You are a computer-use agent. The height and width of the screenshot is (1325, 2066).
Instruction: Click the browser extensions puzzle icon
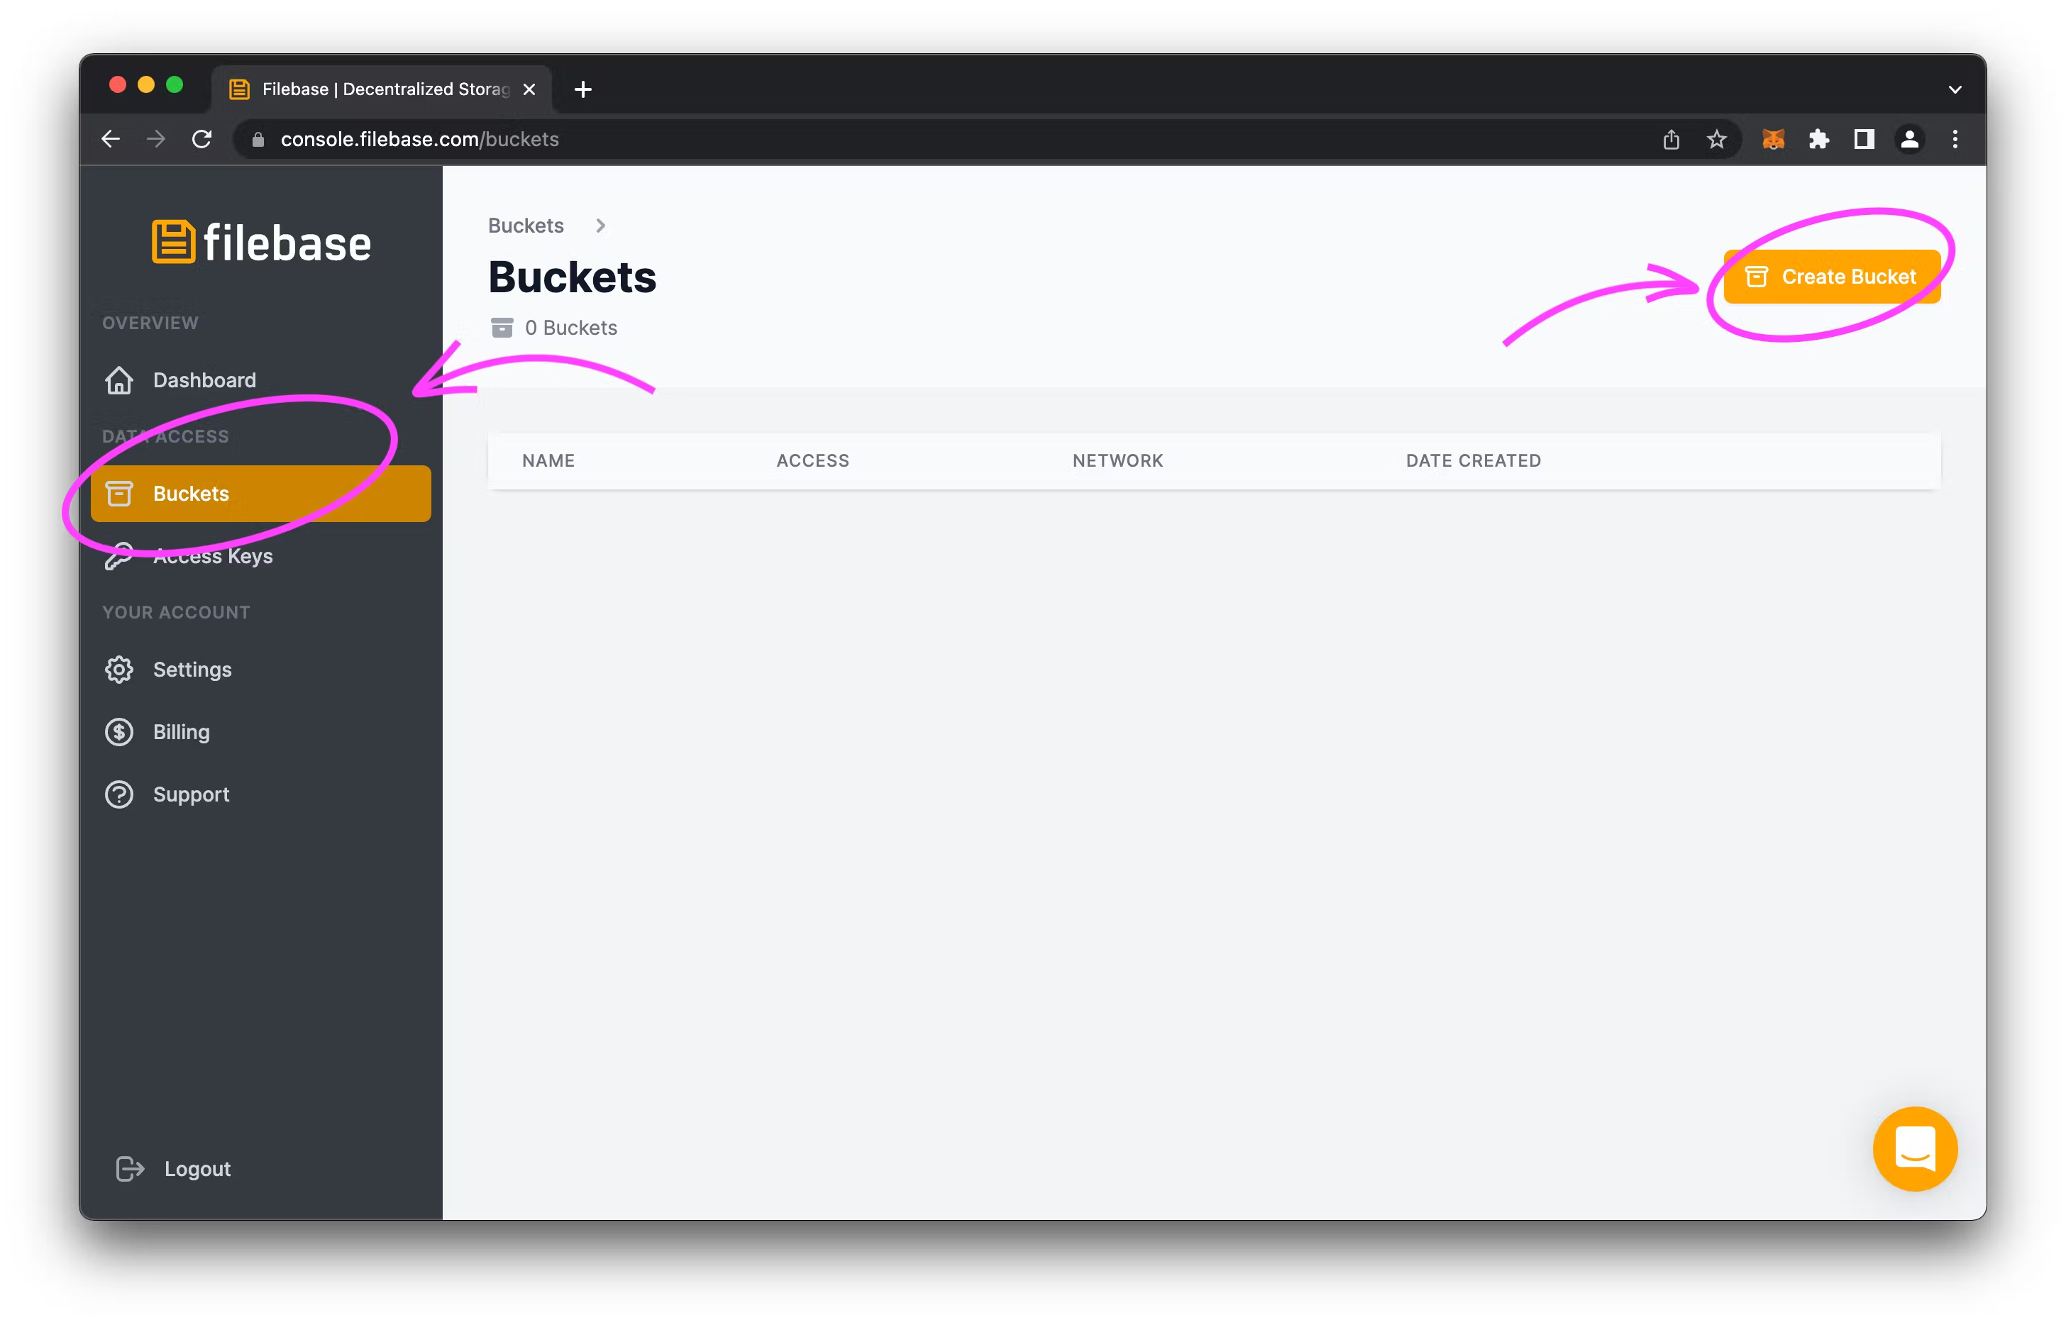1818,138
